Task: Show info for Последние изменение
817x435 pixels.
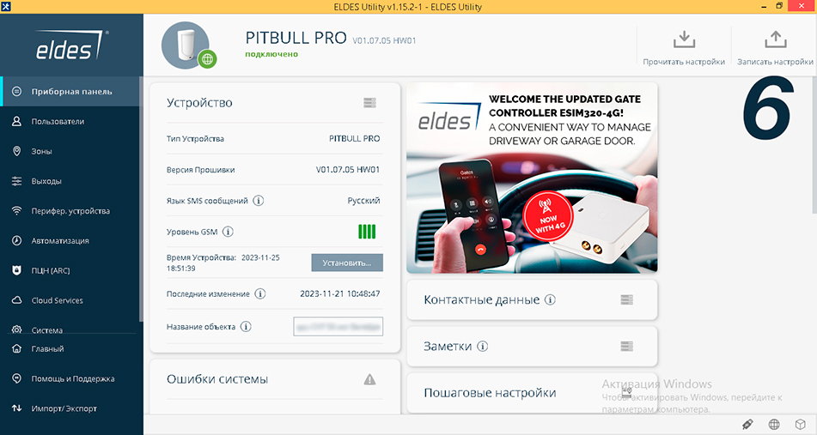Action: tap(260, 294)
